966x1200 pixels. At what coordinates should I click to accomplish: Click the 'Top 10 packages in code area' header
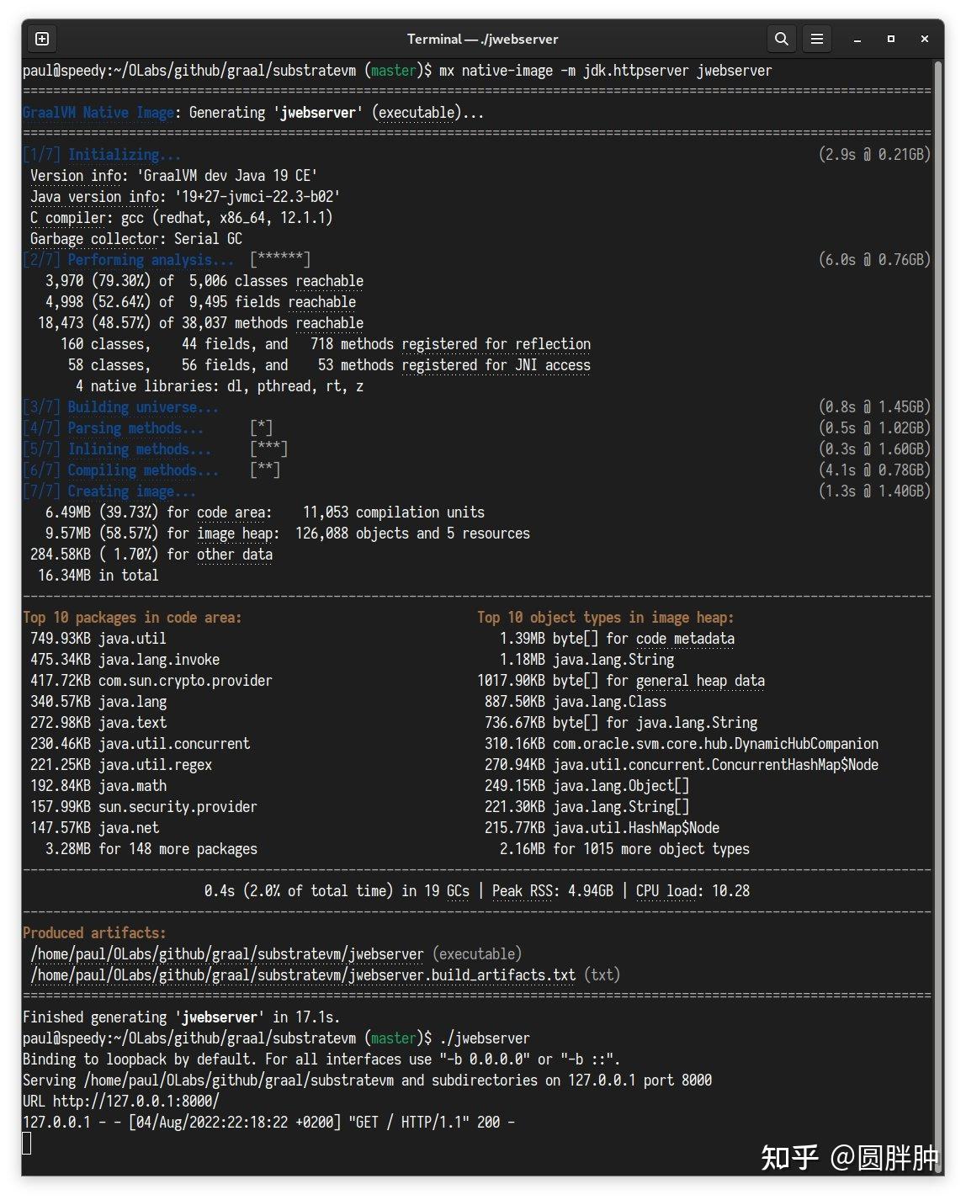(132, 617)
